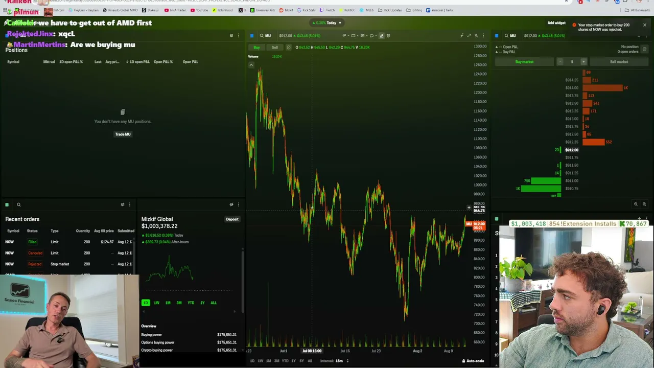This screenshot has height=368, width=654.
Task: Click the Trade MU button
Action: click(123, 134)
